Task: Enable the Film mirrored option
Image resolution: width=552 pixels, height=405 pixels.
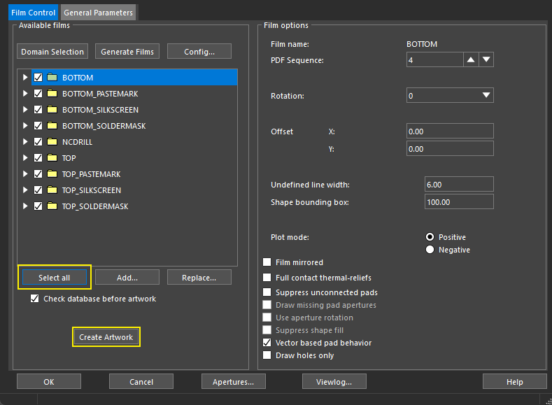Action: (267, 262)
